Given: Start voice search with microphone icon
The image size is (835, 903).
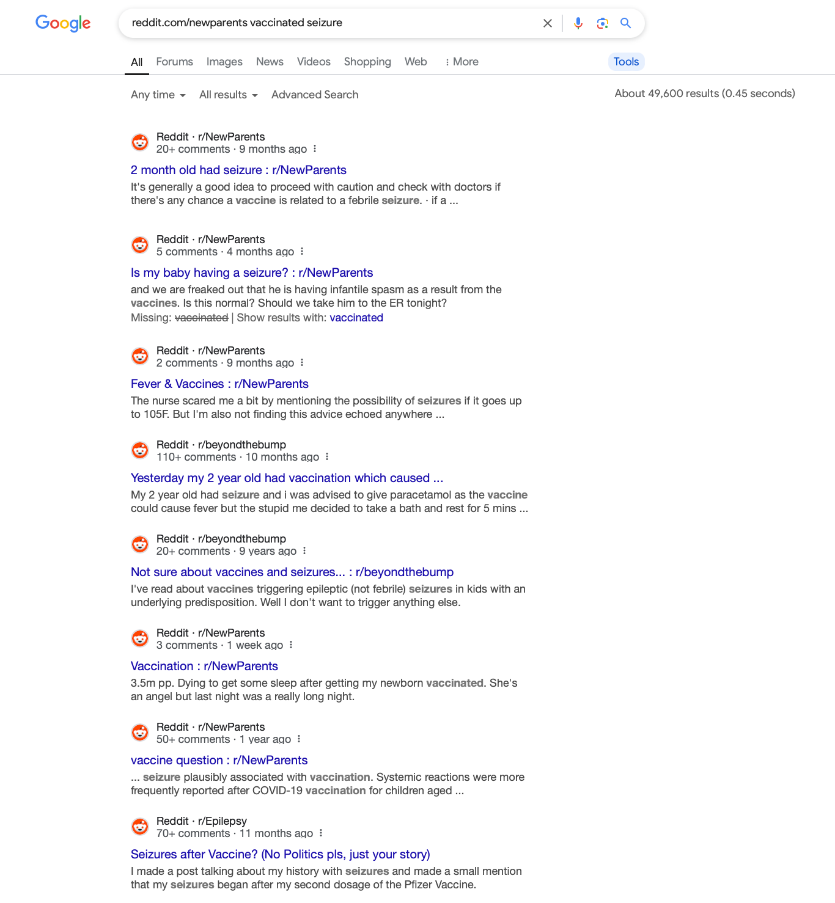Looking at the screenshot, I should (x=578, y=23).
